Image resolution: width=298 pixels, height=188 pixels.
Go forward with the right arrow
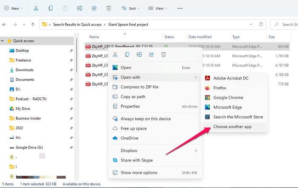[15, 25]
